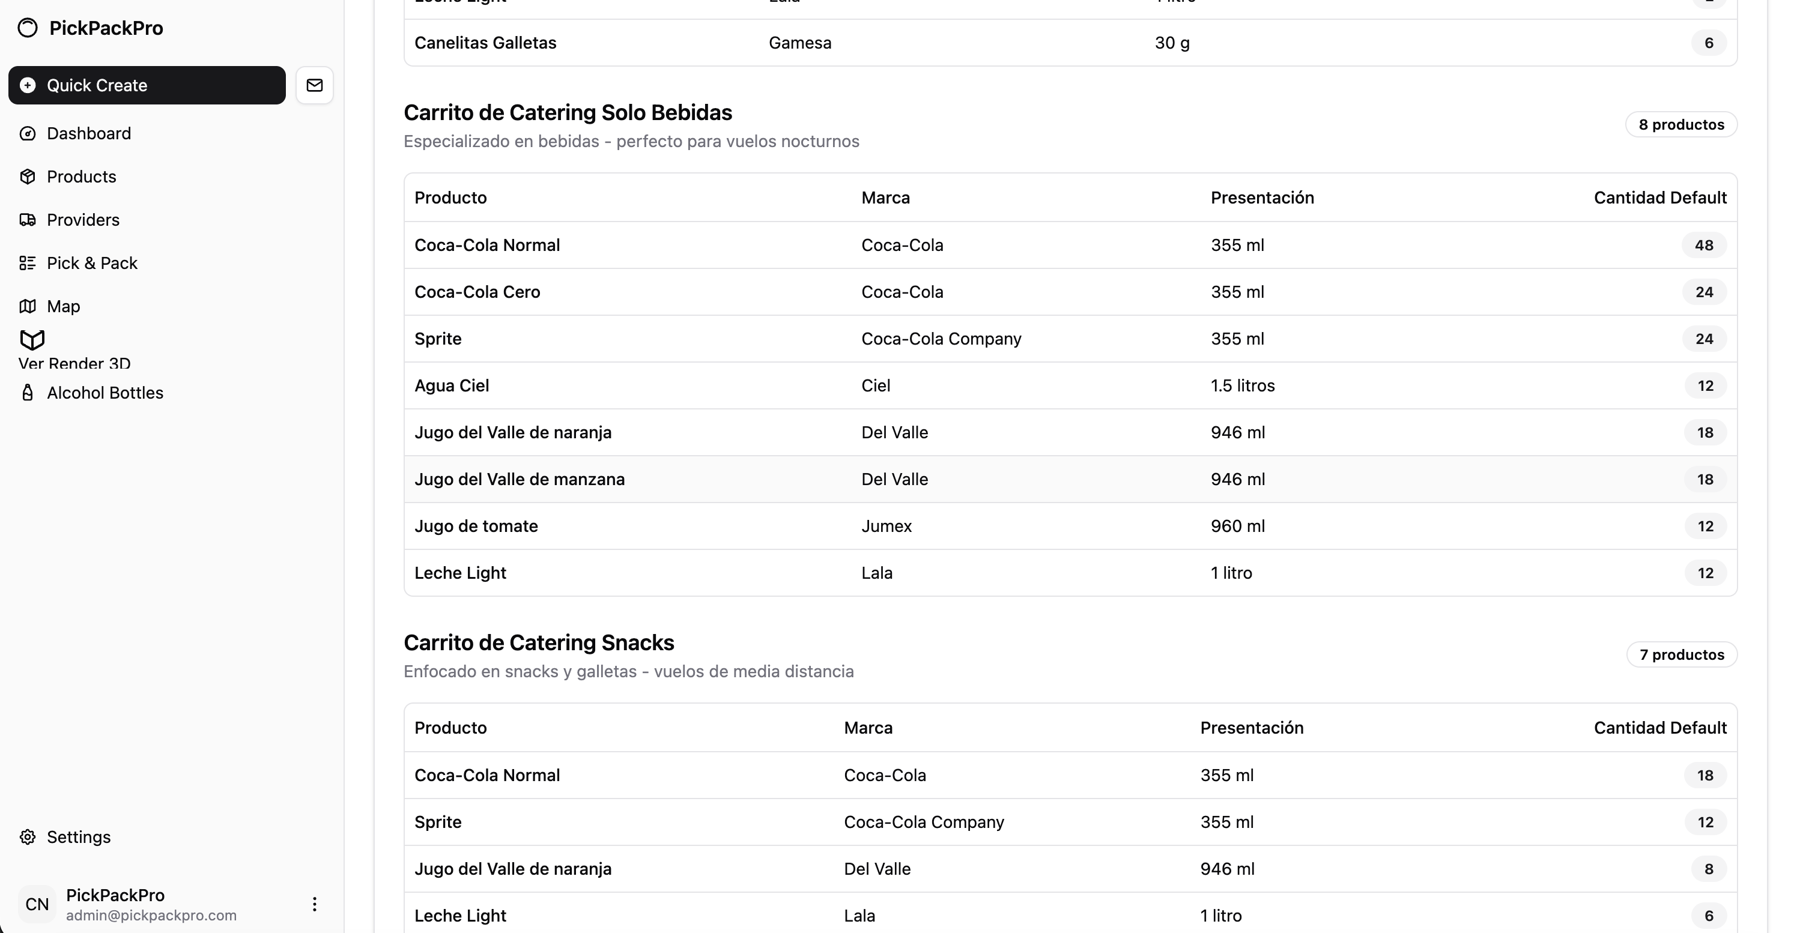Go to Alcohol Bottles section

tap(105, 393)
